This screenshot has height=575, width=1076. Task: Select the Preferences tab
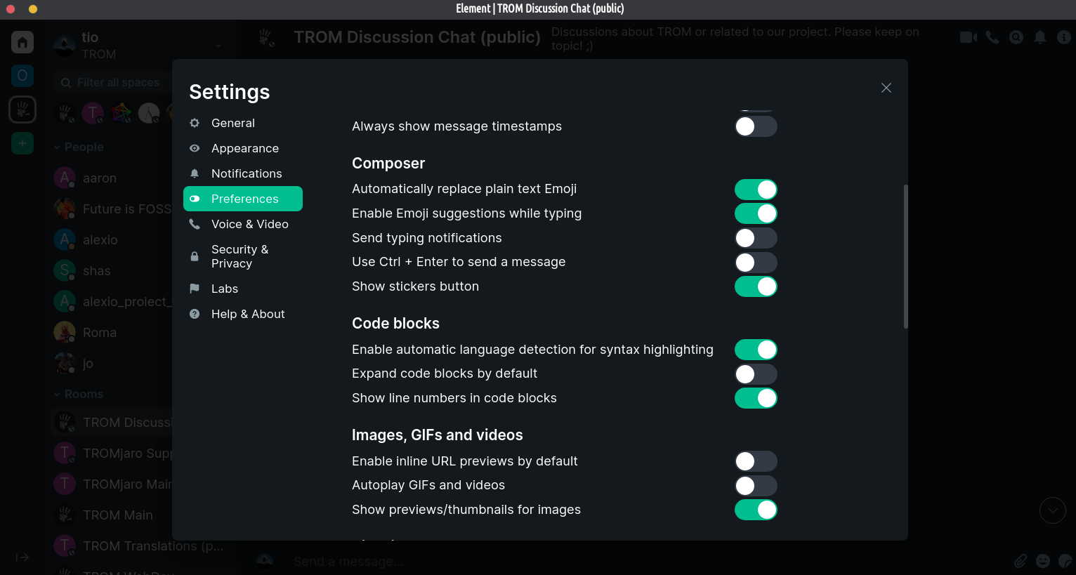(x=243, y=199)
